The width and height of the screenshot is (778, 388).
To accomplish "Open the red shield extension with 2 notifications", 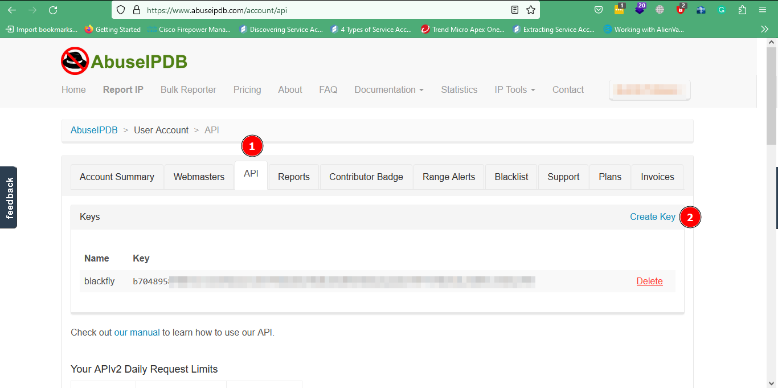I will point(681,10).
